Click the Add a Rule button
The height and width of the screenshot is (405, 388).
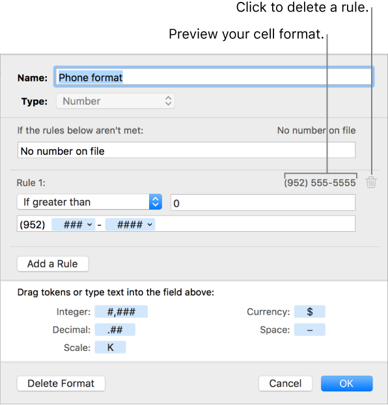coord(53,264)
